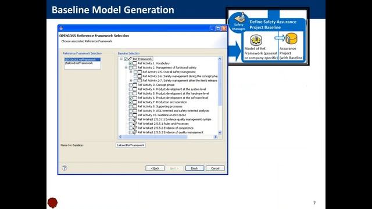This screenshot has height=209, width=372.
Task: Click the activity icon of Ref Activity 7
Action: pos(135,102)
